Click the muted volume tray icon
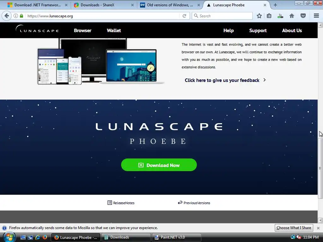Screen dimensions: 323x242 (x=298, y=237)
